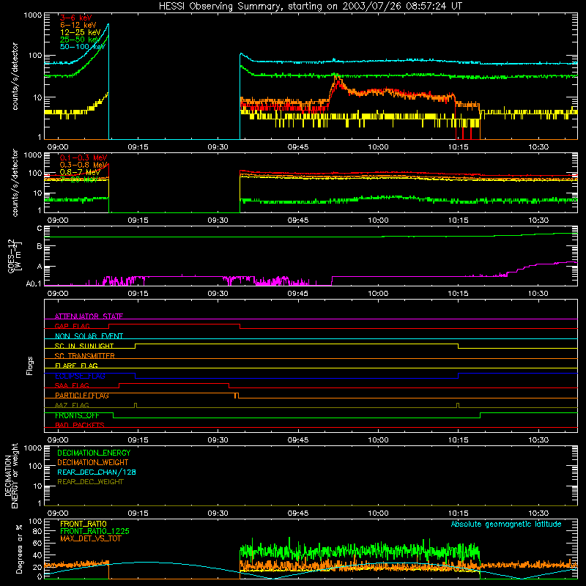Select the SAA_FLAG label
The width and height of the screenshot is (586, 586).
point(72,385)
